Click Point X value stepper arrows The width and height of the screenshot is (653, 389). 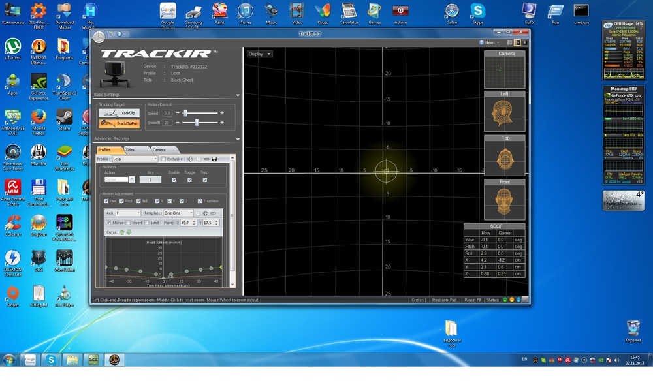[194, 223]
